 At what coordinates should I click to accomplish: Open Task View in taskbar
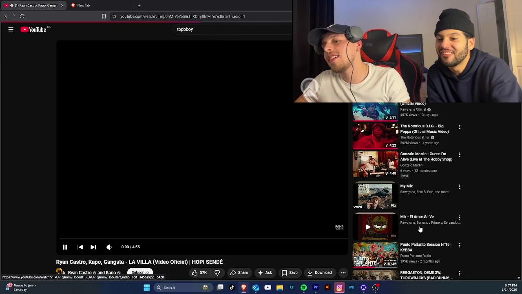[x=220, y=287]
